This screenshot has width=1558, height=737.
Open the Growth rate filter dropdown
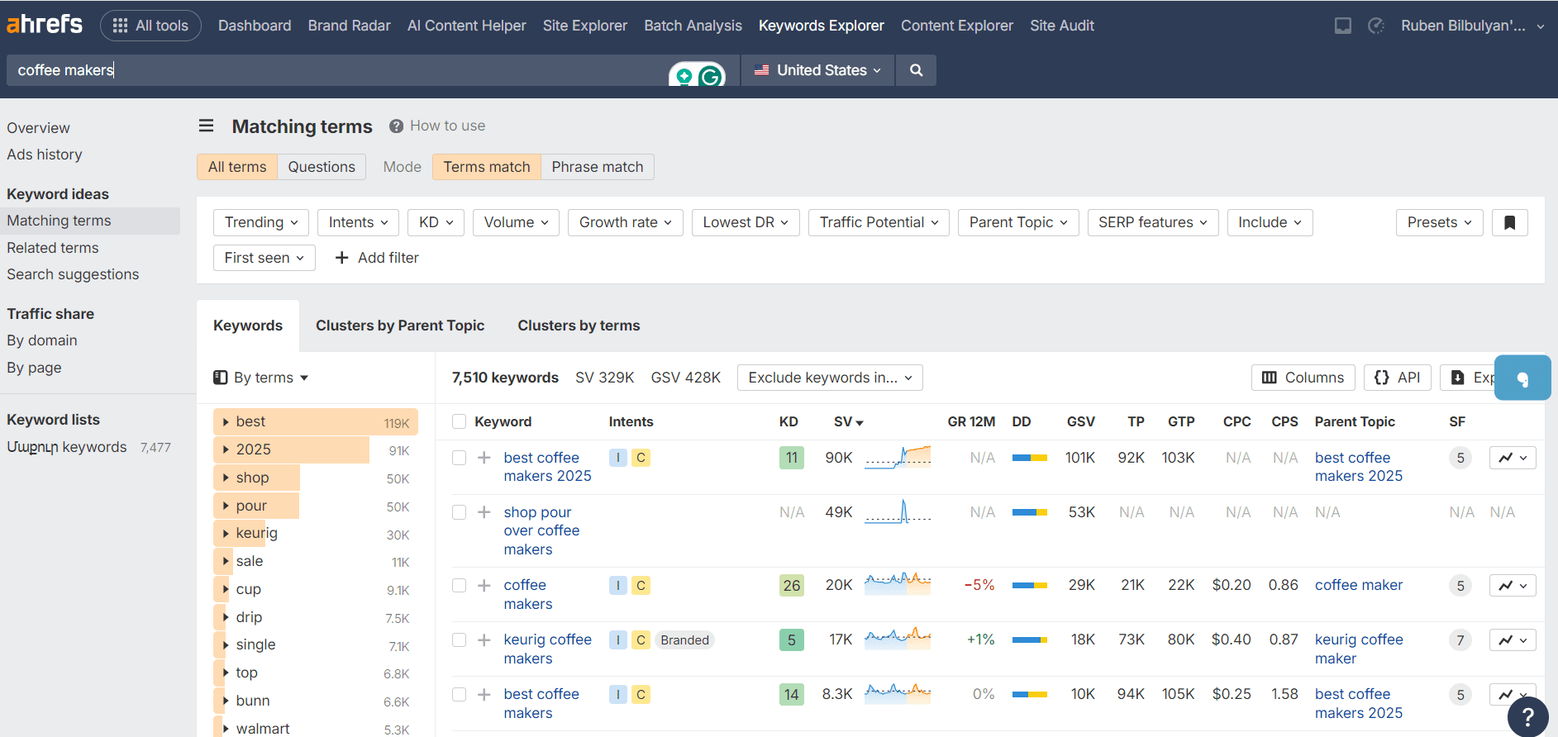click(x=625, y=222)
